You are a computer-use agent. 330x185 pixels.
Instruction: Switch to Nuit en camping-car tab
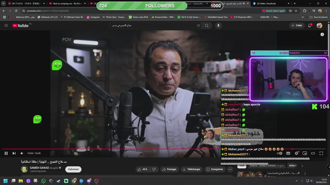68,4
